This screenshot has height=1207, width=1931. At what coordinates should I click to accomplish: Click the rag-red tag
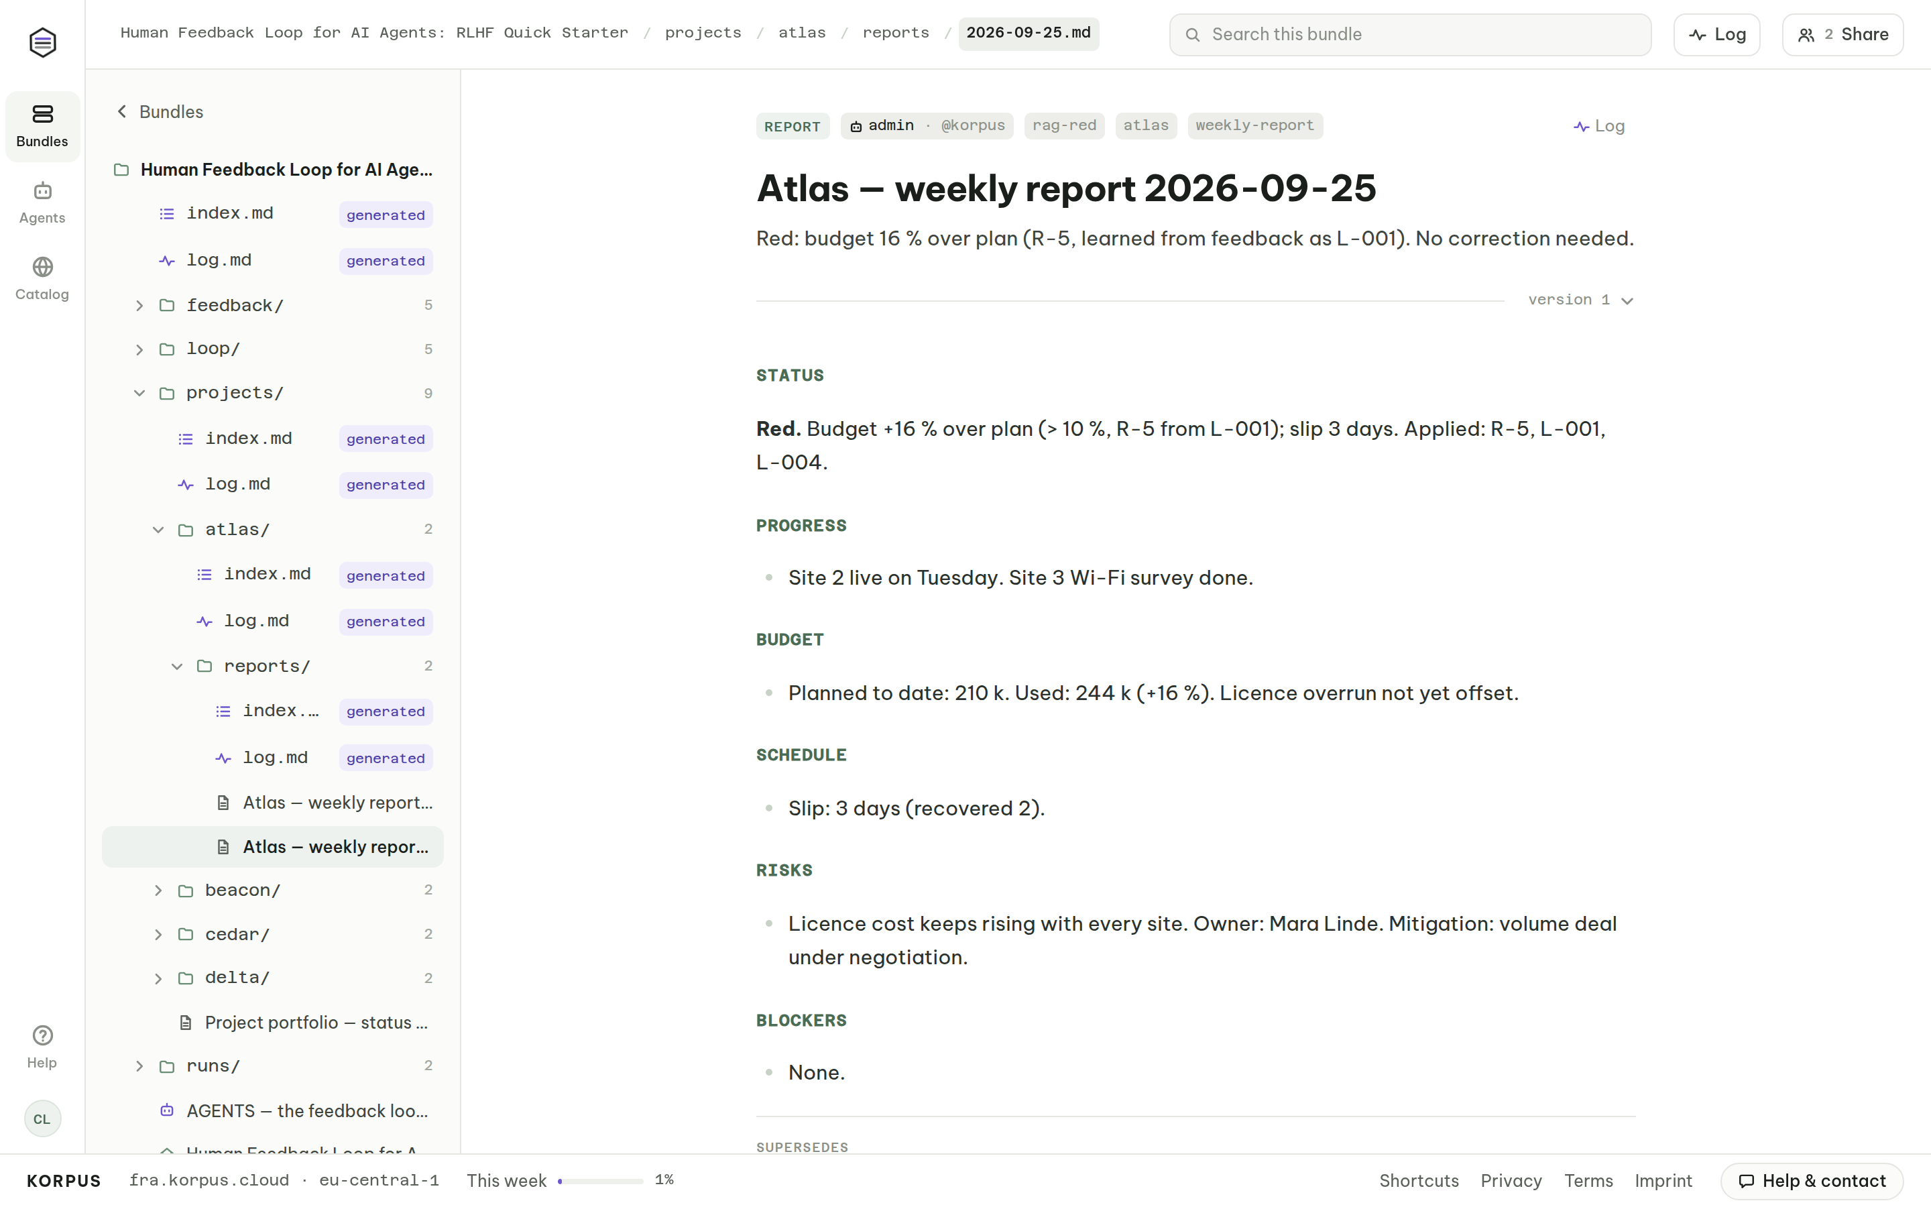tap(1065, 125)
